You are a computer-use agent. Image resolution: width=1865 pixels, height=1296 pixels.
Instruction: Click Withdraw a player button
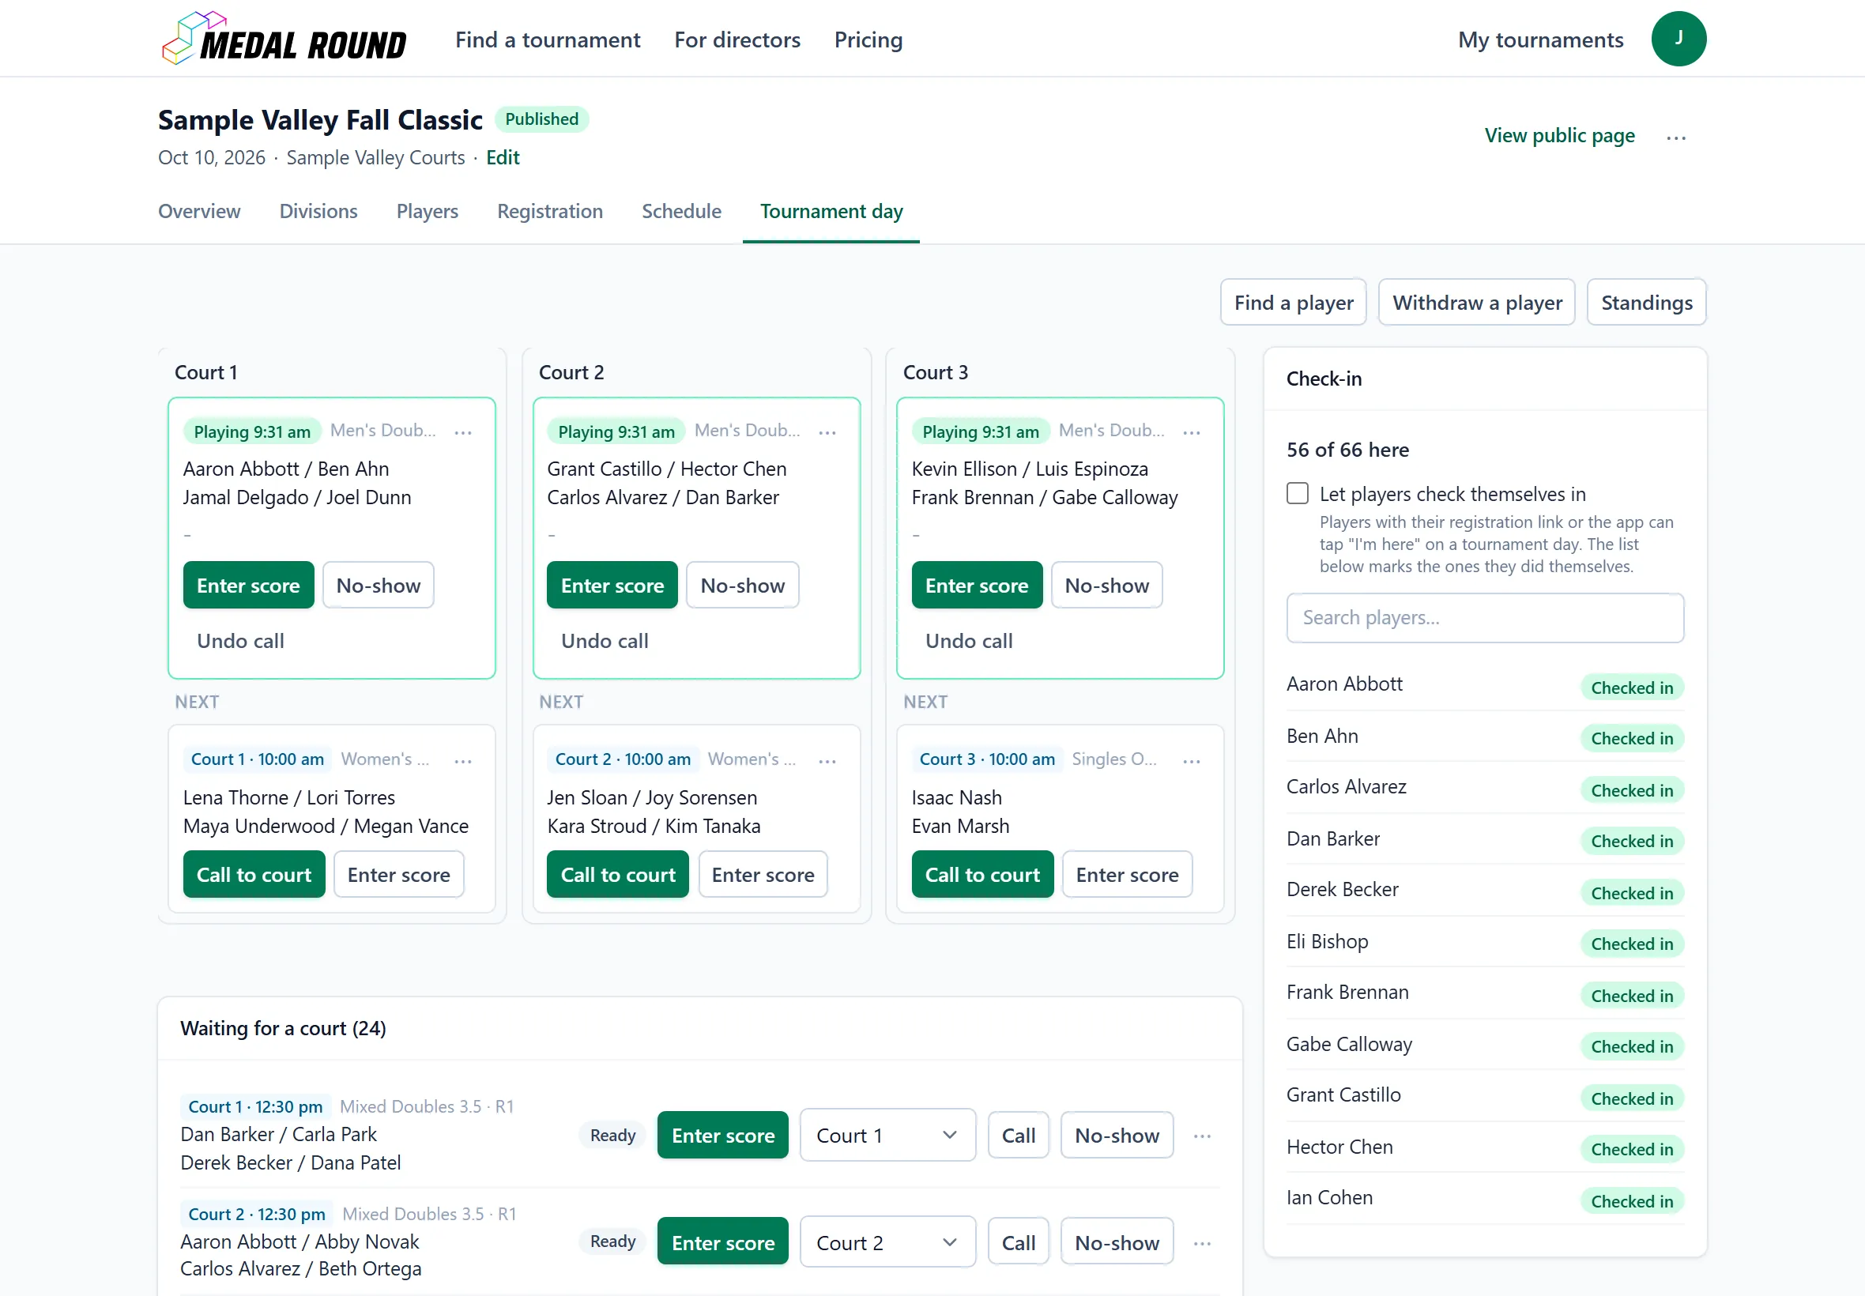coord(1477,302)
